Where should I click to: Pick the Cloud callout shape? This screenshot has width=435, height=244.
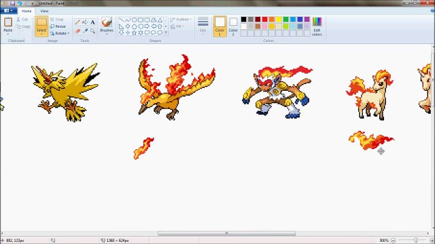point(160,33)
